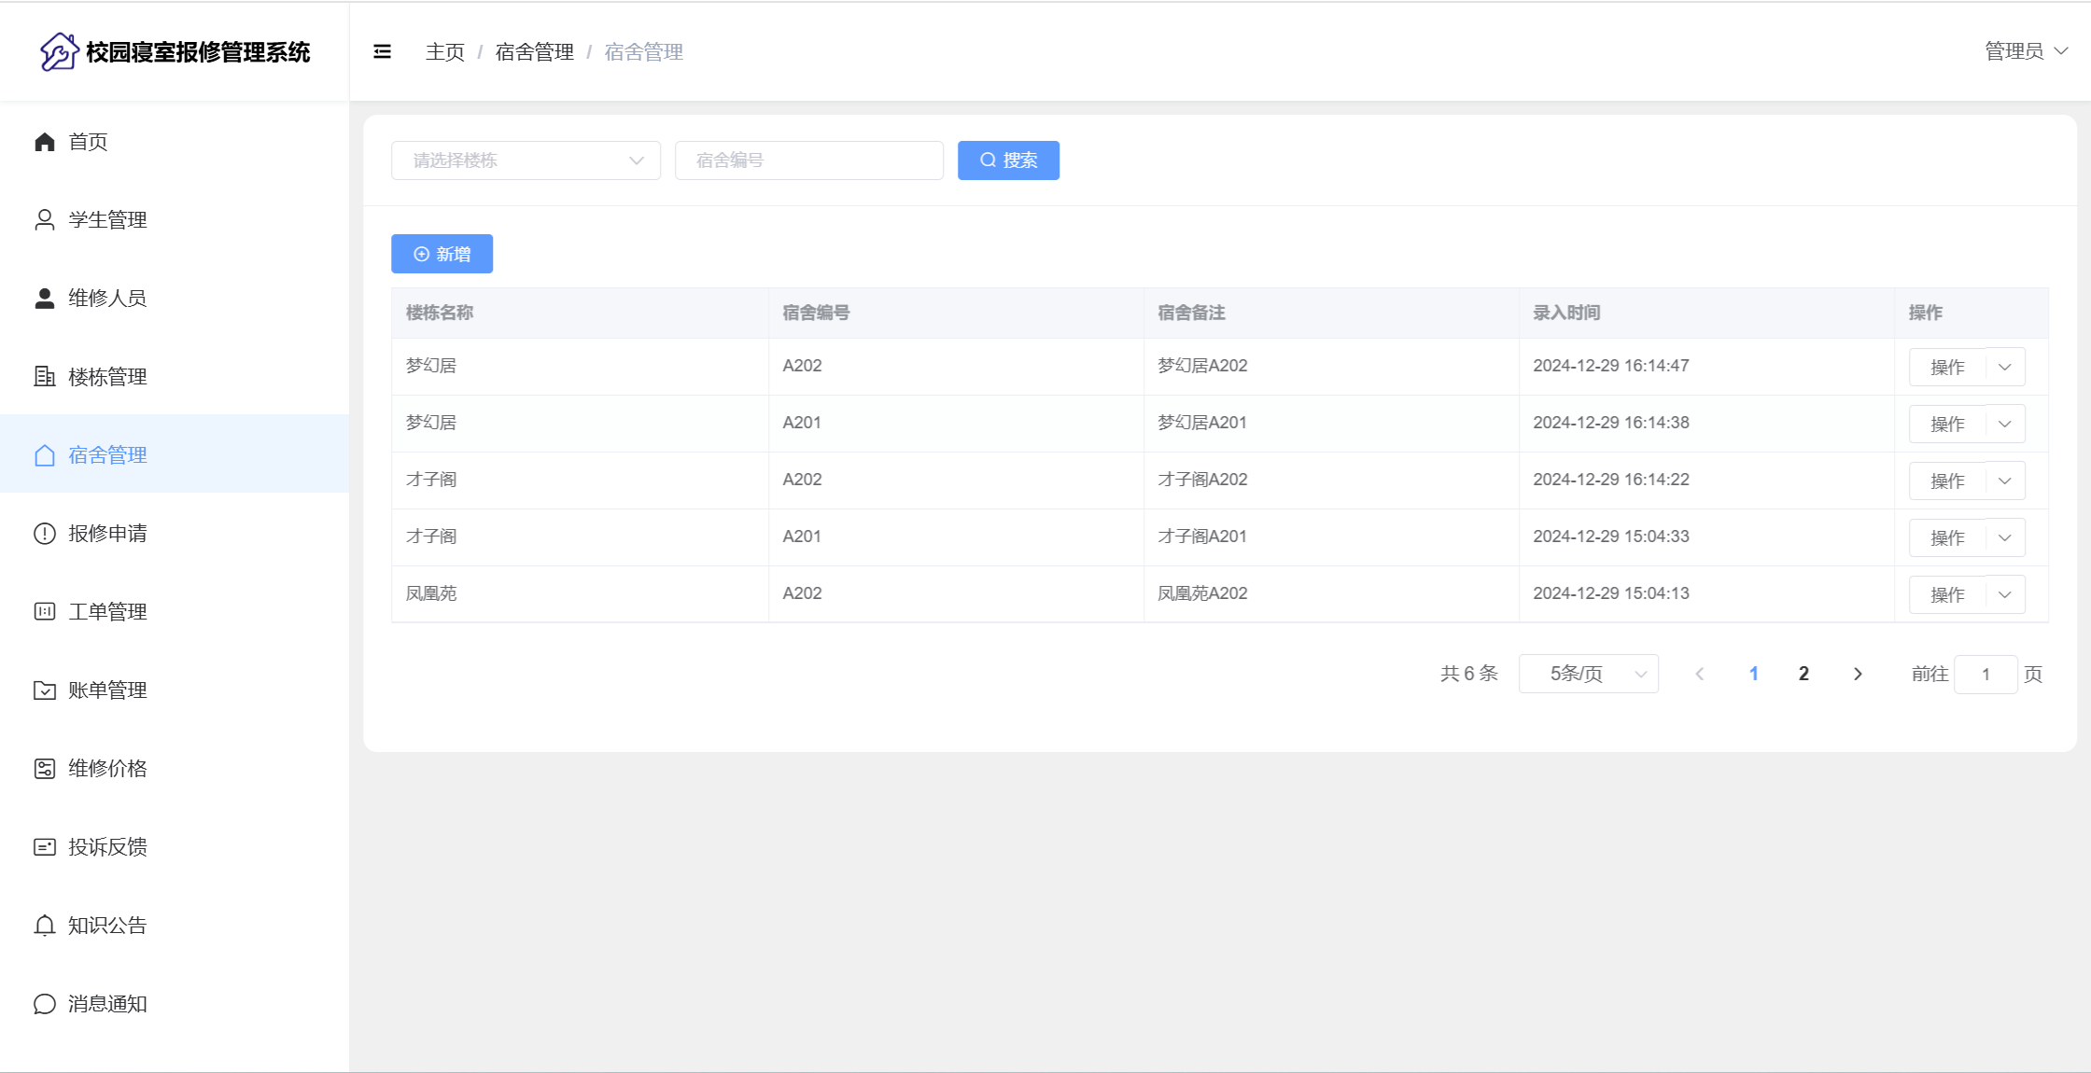This screenshot has height=1073, width=2091.
Task: Click the next page arrow in pagination
Action: (x=1858, y=674)
